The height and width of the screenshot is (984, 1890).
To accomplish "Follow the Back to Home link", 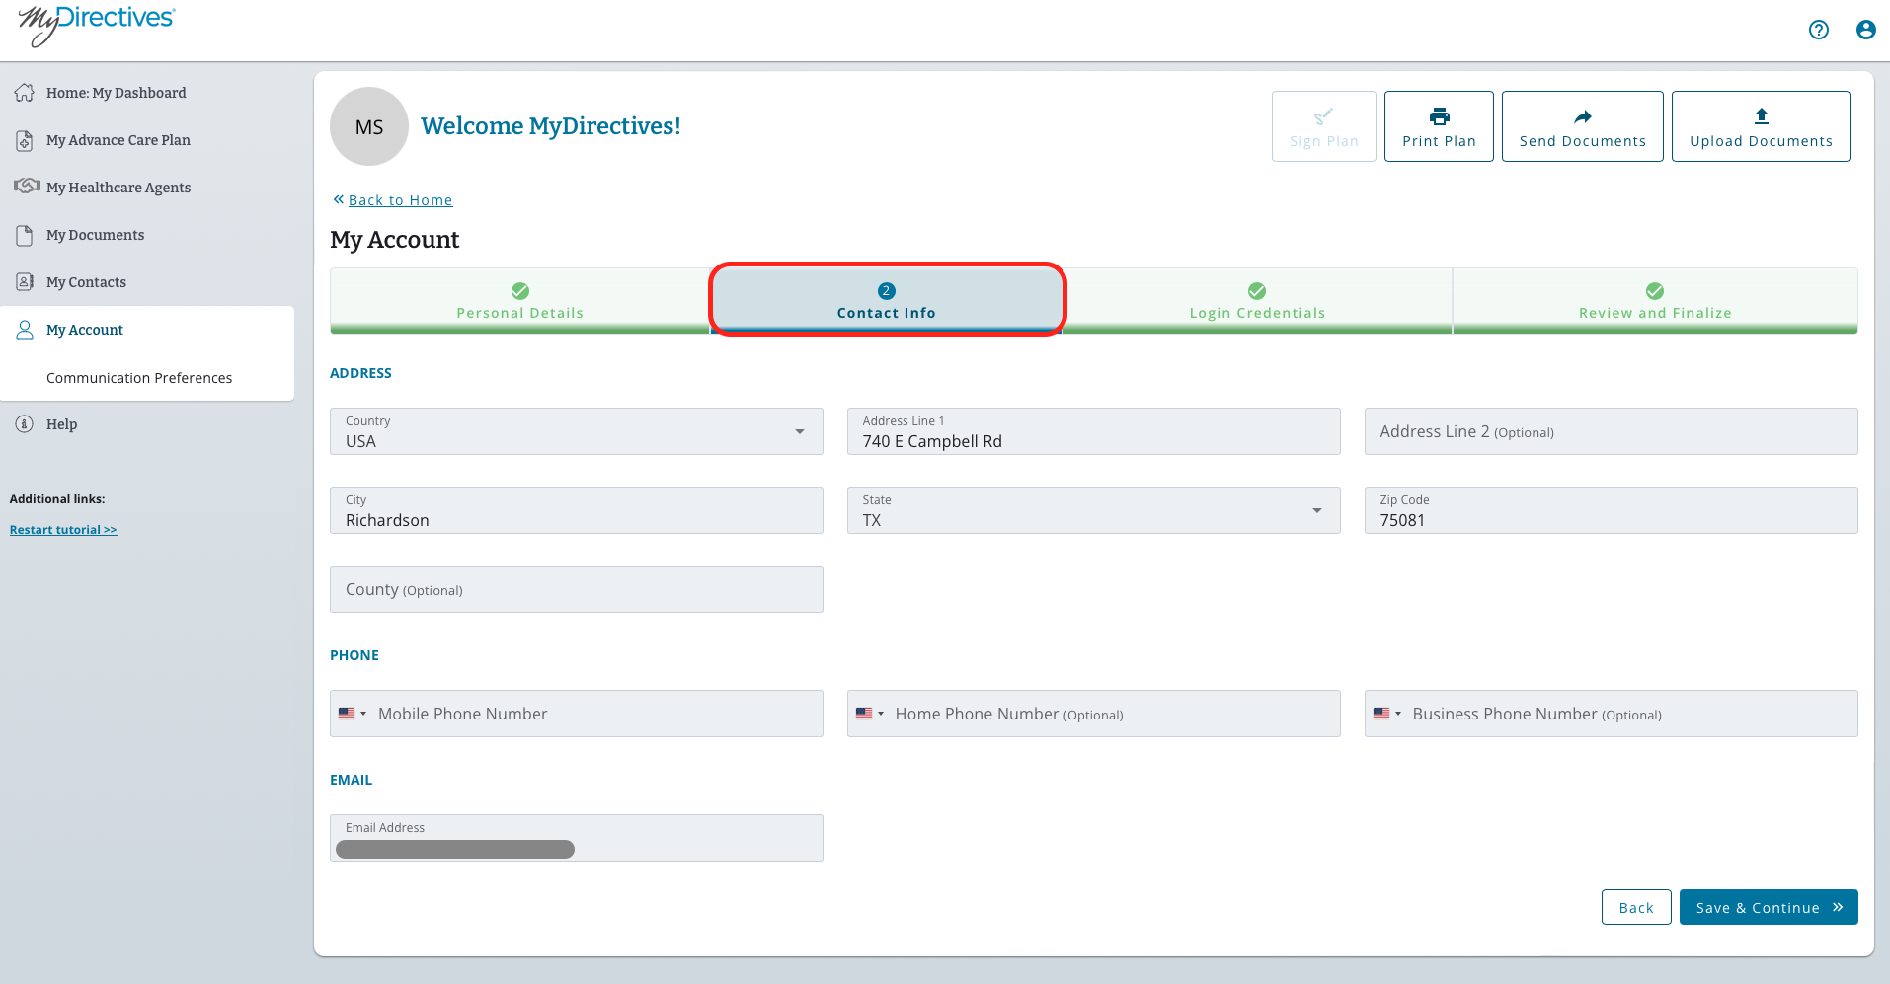I will click(x=400, y=200).
